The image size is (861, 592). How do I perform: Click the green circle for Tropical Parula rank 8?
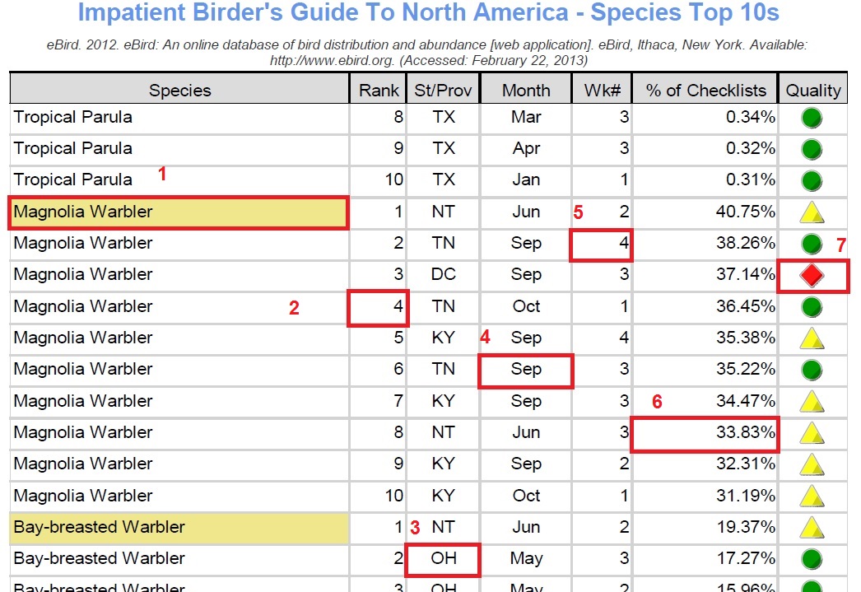click(x=812, y=118)
